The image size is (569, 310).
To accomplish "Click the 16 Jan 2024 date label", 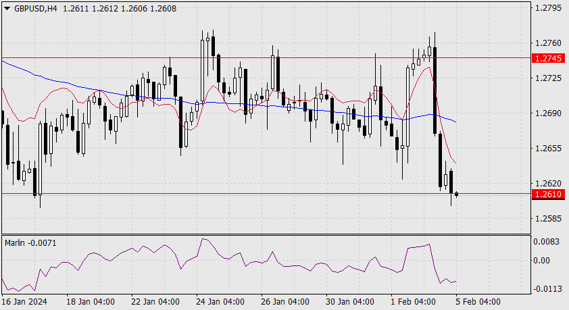I will coord(25,301).
